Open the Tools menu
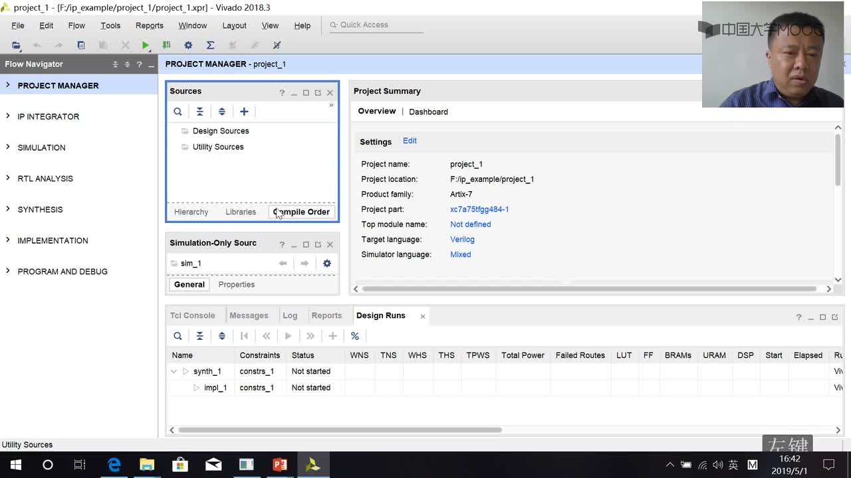 (110, 25)
